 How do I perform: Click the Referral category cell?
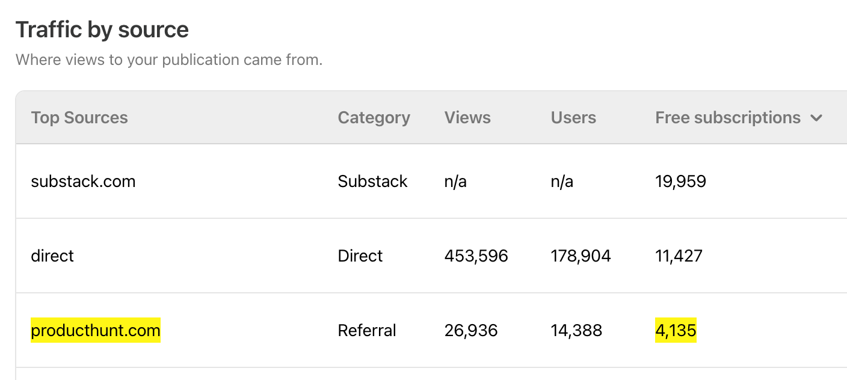(x=367, y=331)
